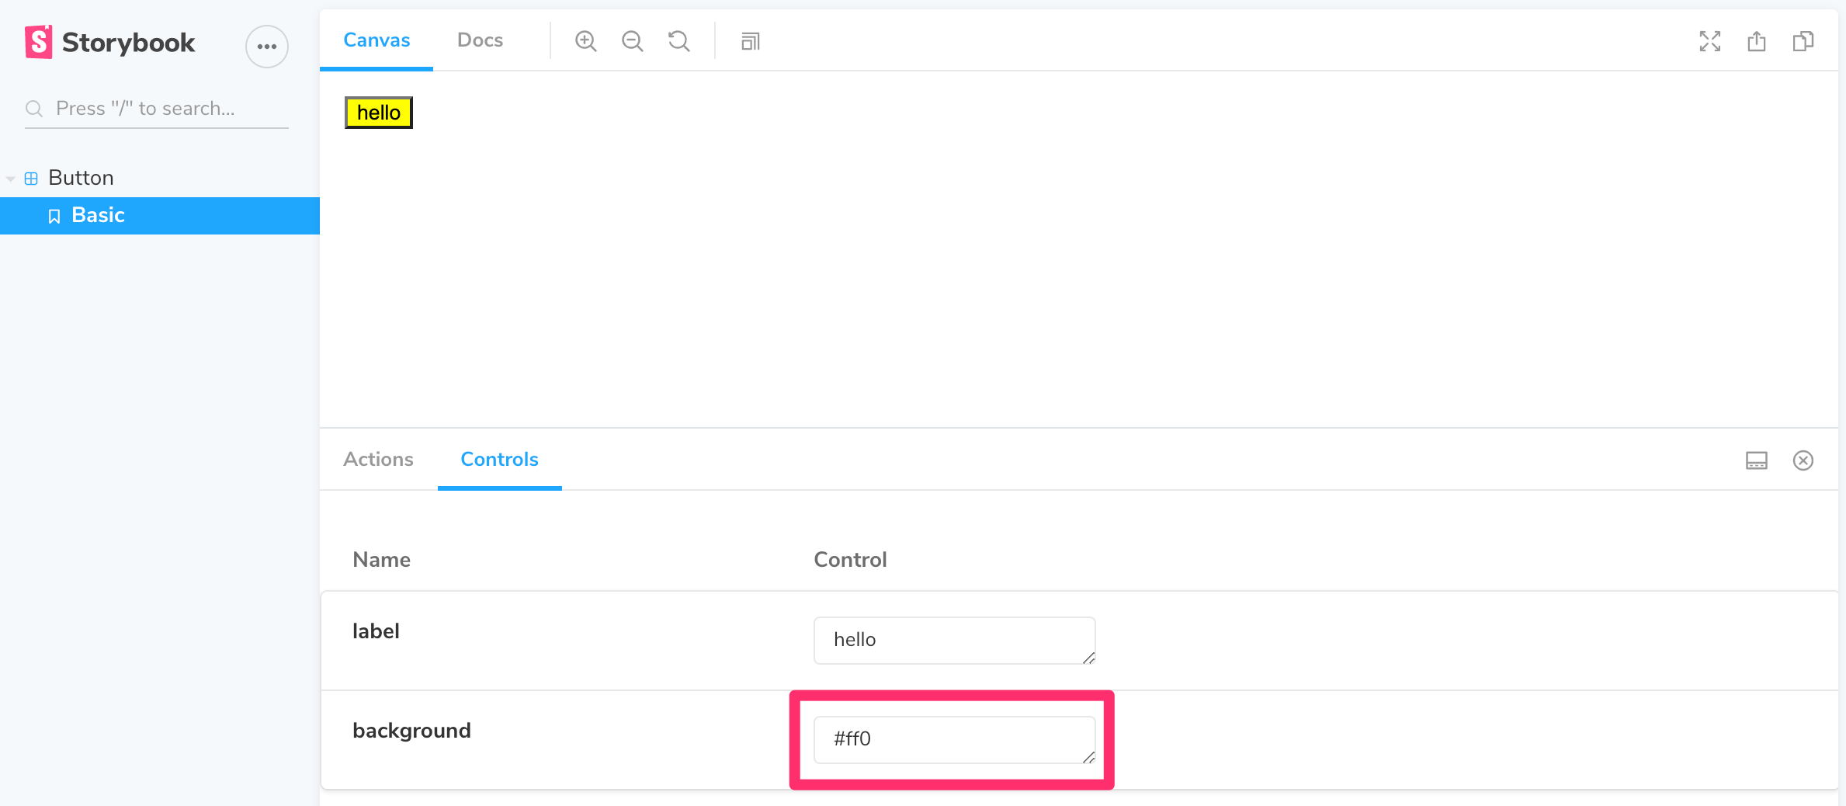Collapse the Button component tree
1846x806 pixels.
point(11,179)
